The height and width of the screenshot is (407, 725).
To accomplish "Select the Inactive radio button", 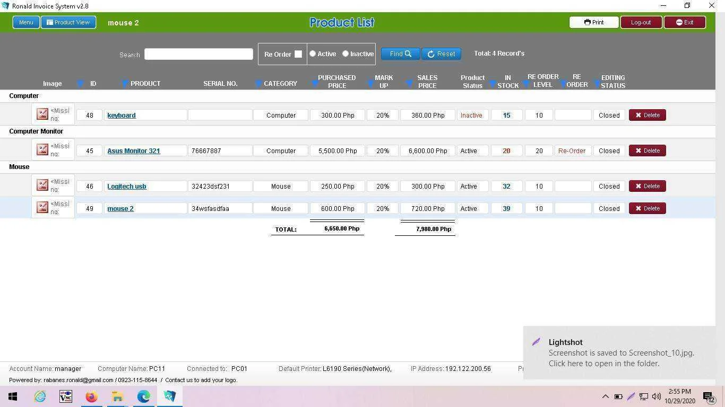I will click(346, 54).
